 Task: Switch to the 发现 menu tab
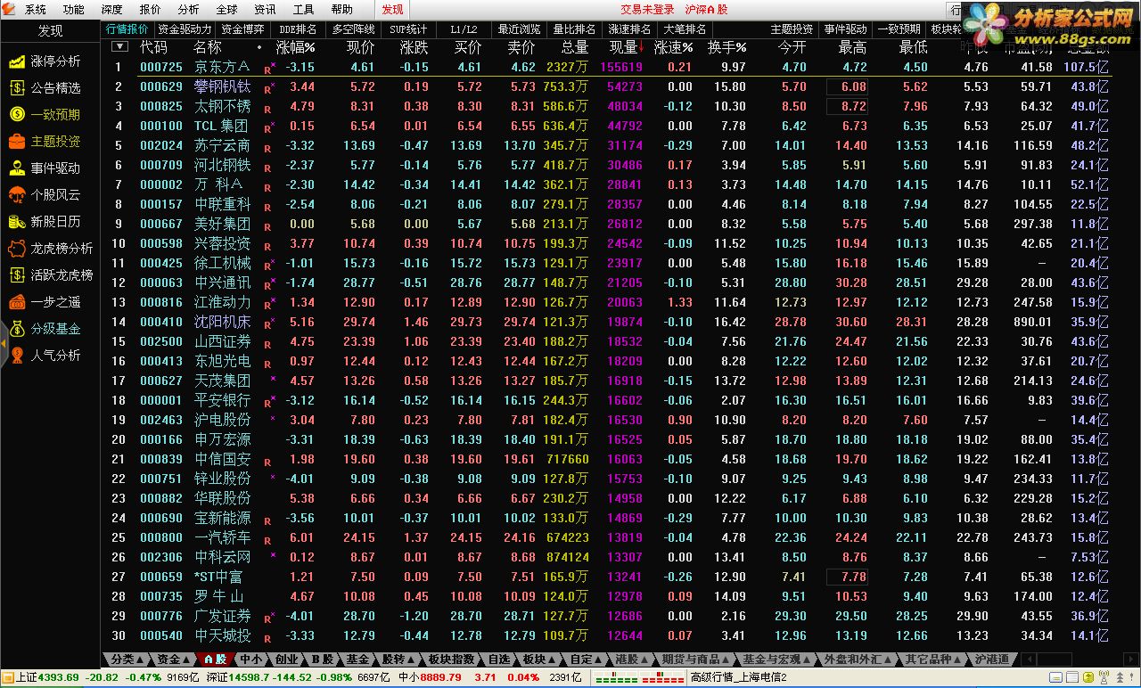point(392,10)
